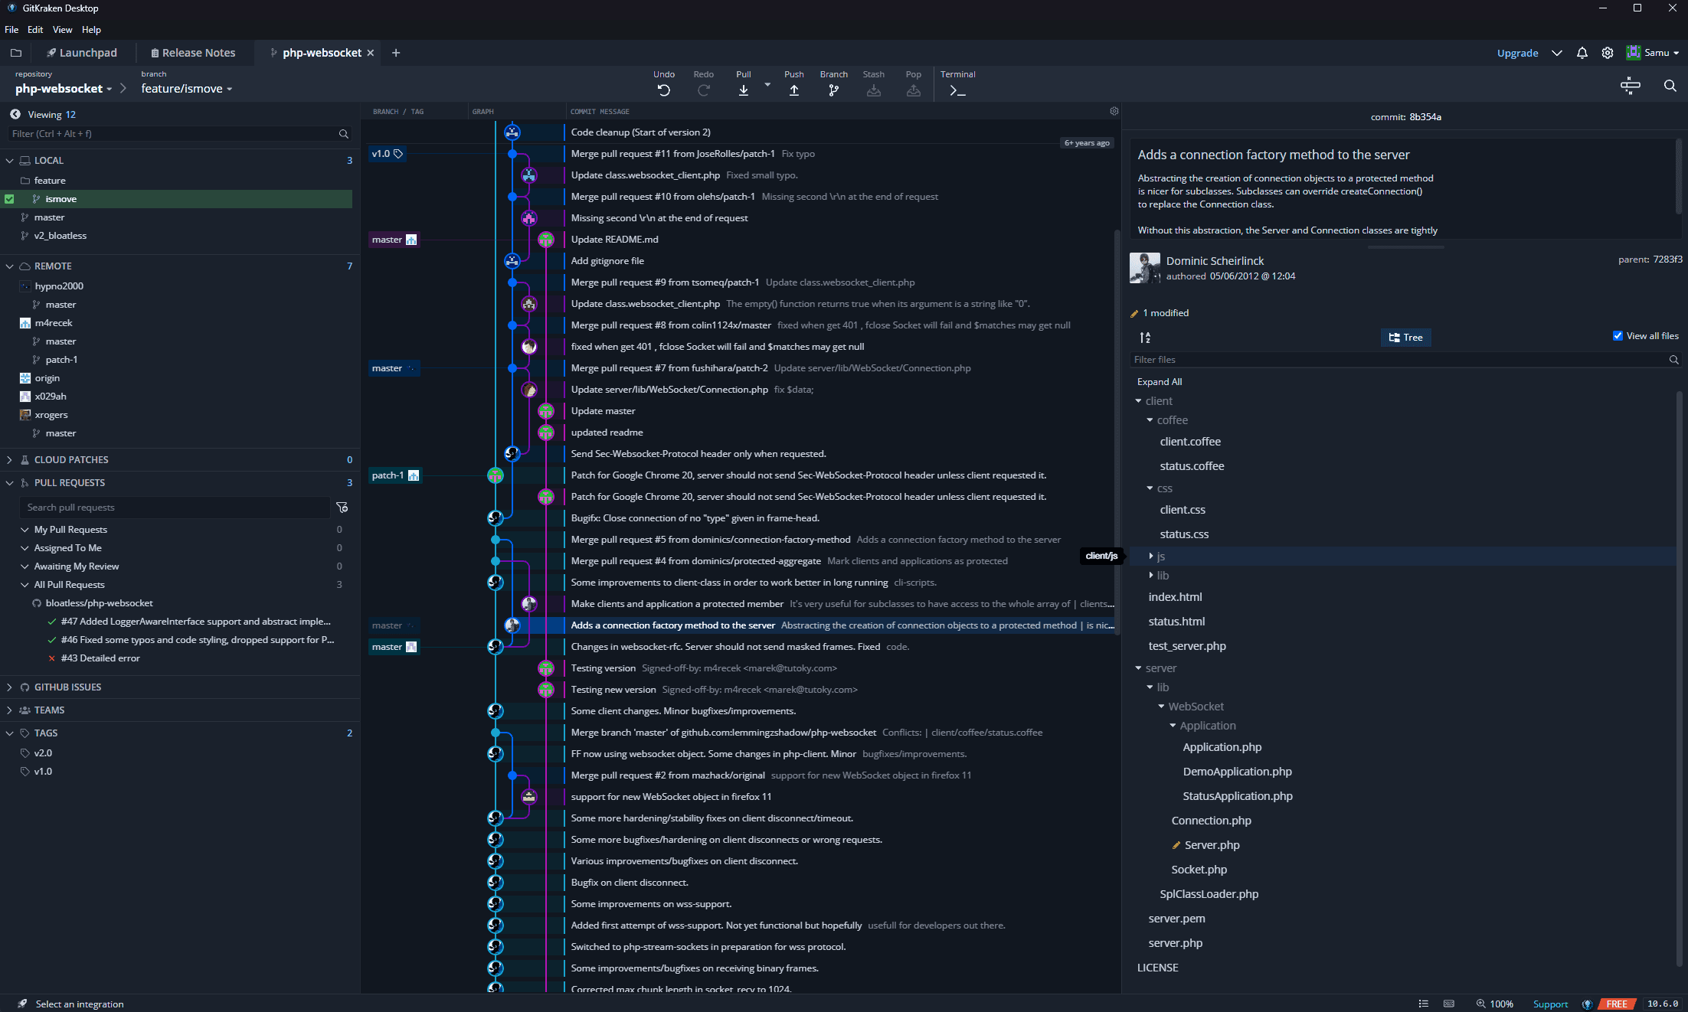Click the rocket integration icon in status bar
1688x1012 pixels.
pyautogui.click(x=22, y=1004)
